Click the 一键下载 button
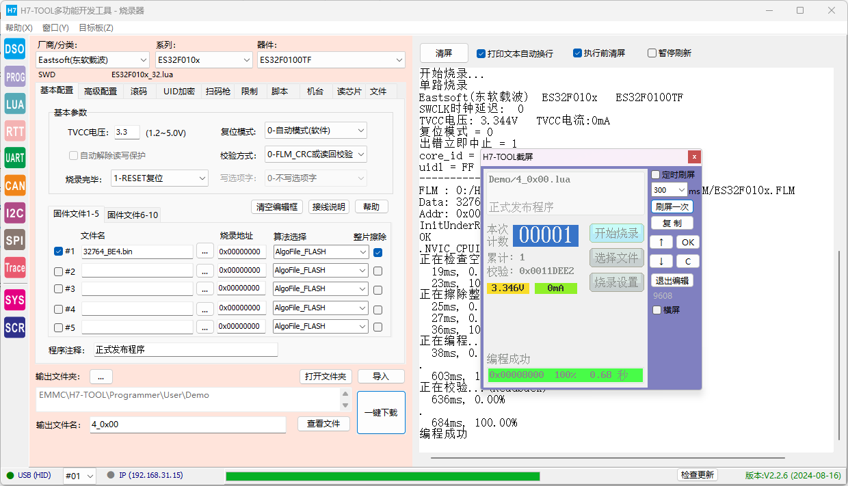The width and height of the screenshot is (848, 486). (381, 412)
